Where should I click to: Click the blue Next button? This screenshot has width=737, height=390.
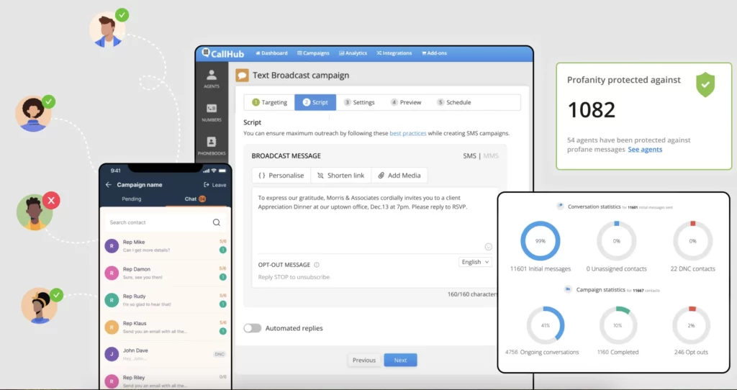point(400,360)
